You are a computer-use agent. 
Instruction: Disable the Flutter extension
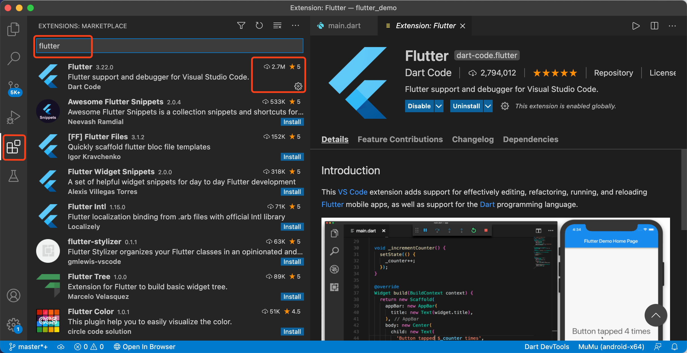[x=419, y=106]
